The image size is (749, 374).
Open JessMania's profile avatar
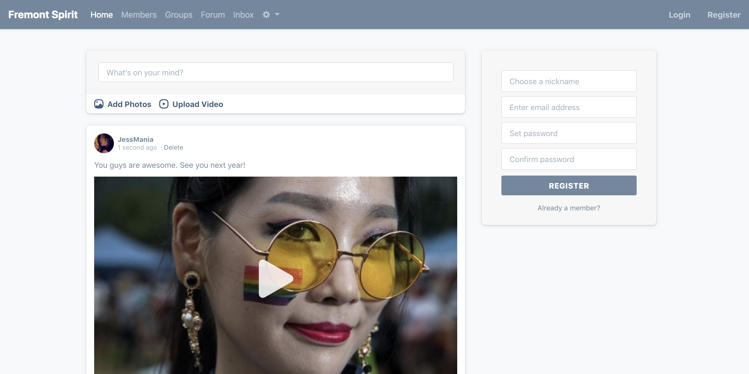104,143
